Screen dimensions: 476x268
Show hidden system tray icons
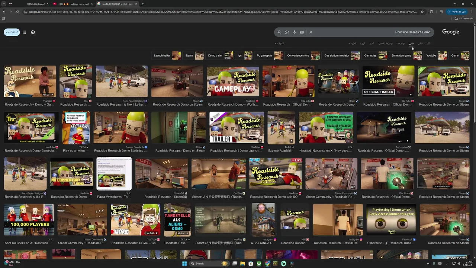428,264
